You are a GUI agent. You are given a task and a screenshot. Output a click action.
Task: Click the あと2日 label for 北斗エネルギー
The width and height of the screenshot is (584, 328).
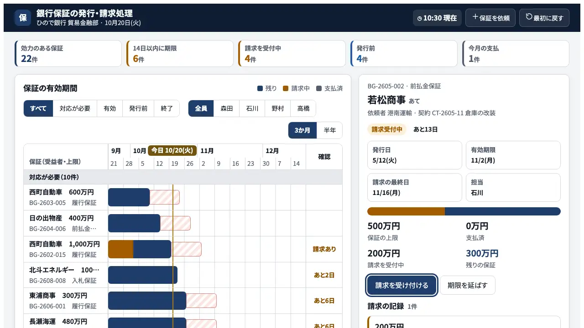(324, 275)
